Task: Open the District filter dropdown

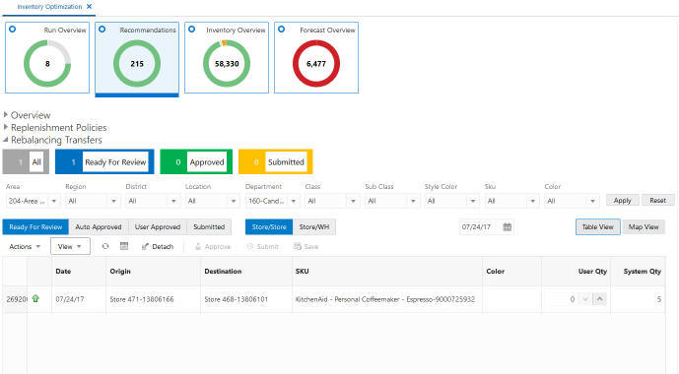Action: (173, 201)
